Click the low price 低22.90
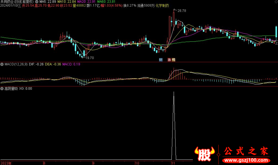This screenshot has width=278, height=165. coord(54,6)
